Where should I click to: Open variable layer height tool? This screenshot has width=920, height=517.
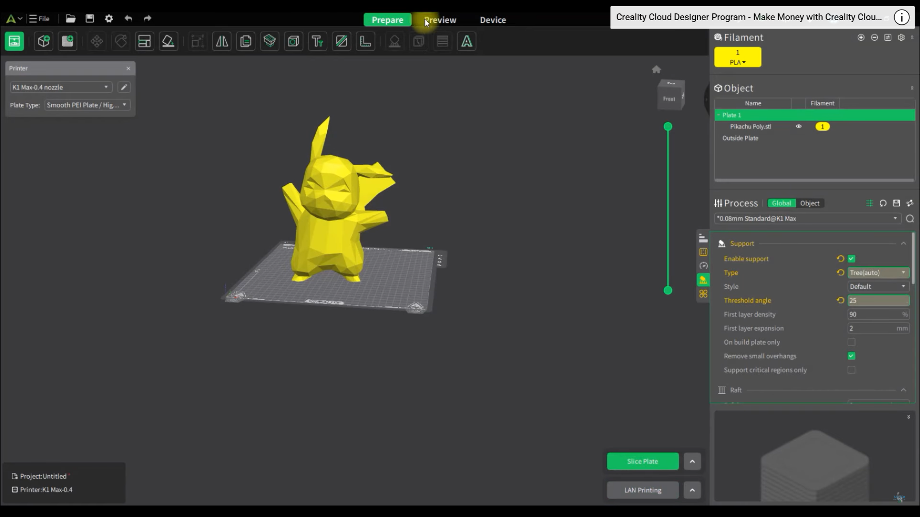tap(442, 42)
